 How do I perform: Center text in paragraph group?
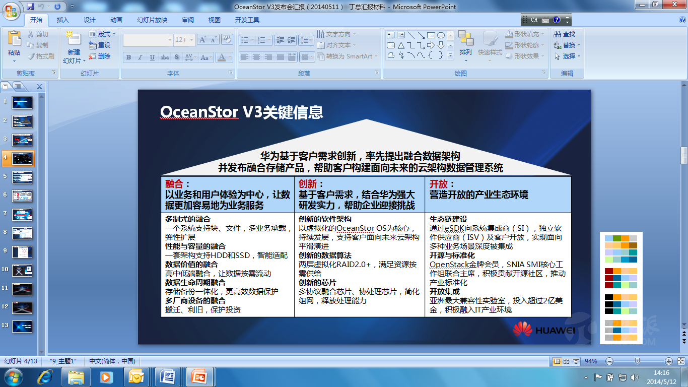click(x=256, y=57)
